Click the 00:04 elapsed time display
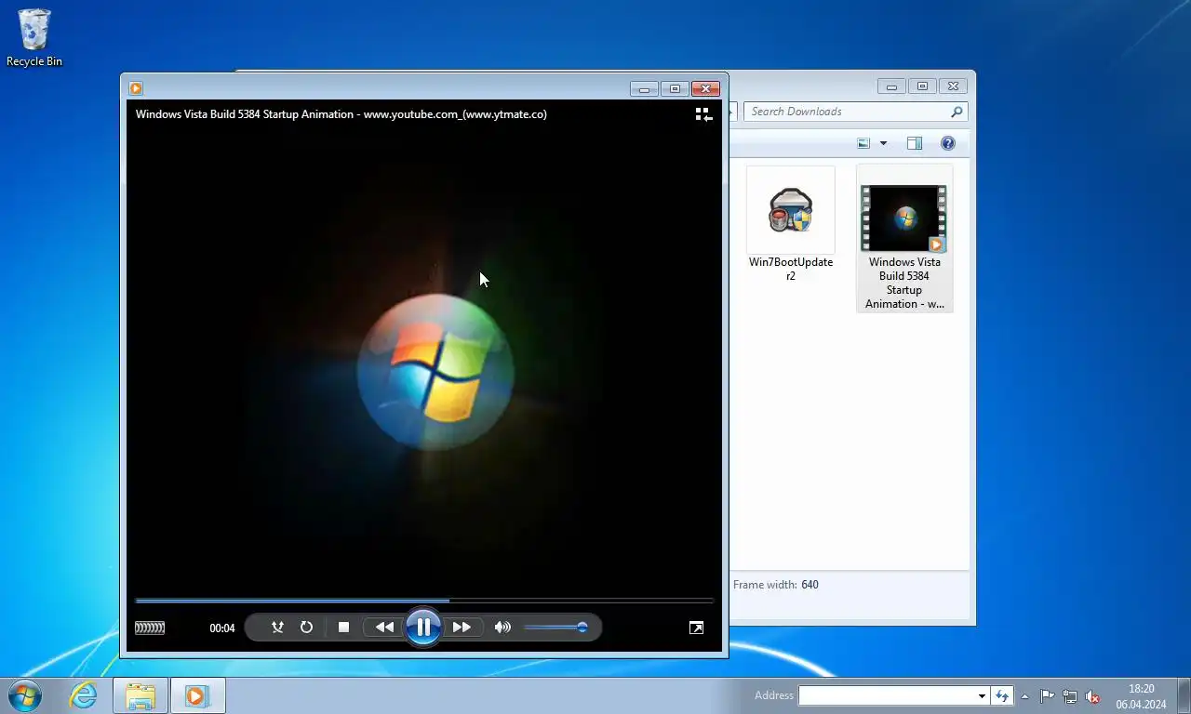Screen dimensions: 1191x714 click(222, 628)
